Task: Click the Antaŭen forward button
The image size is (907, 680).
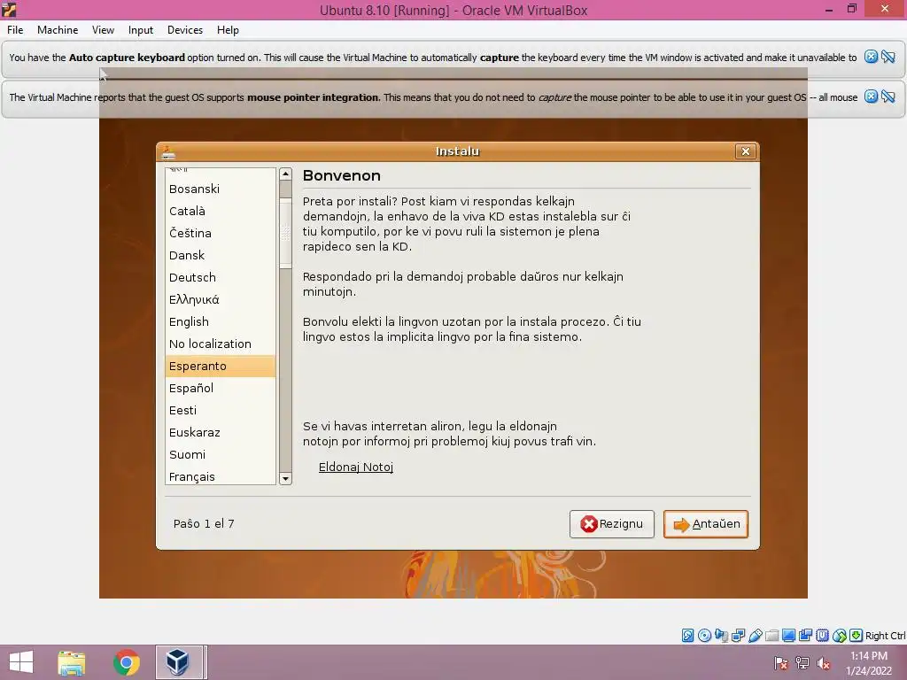Action: (706, 524)
